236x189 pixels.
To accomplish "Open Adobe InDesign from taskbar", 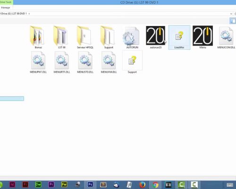I will point(12,184).
